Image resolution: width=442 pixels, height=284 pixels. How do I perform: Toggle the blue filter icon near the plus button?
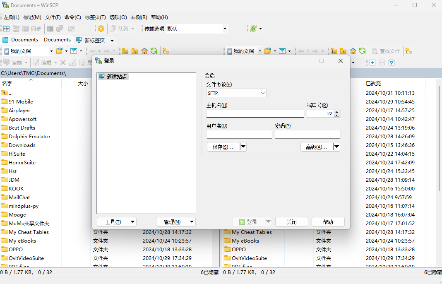point(391,62)
